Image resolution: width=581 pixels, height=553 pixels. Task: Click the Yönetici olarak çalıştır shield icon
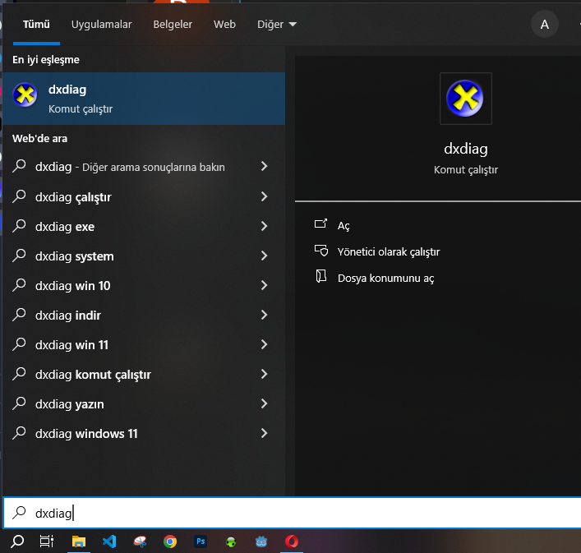[x=320, y=251]
